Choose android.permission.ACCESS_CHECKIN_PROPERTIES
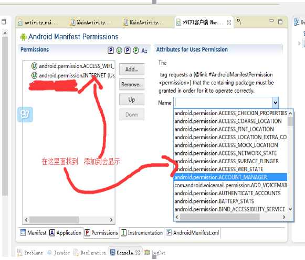 [230, 113]
